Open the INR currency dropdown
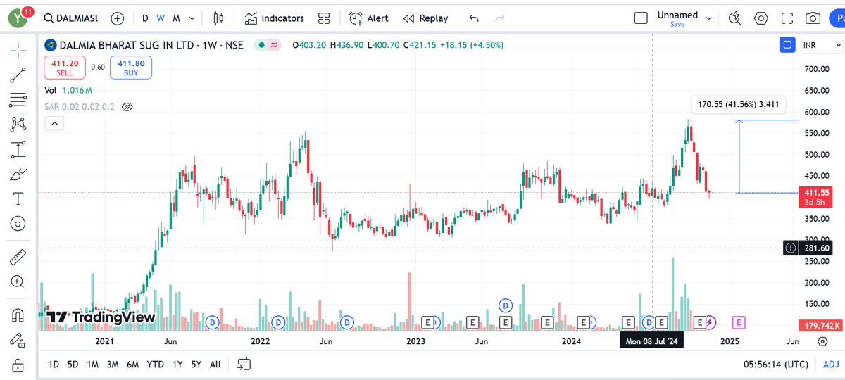The image size is (845, 380). [820, 45]
